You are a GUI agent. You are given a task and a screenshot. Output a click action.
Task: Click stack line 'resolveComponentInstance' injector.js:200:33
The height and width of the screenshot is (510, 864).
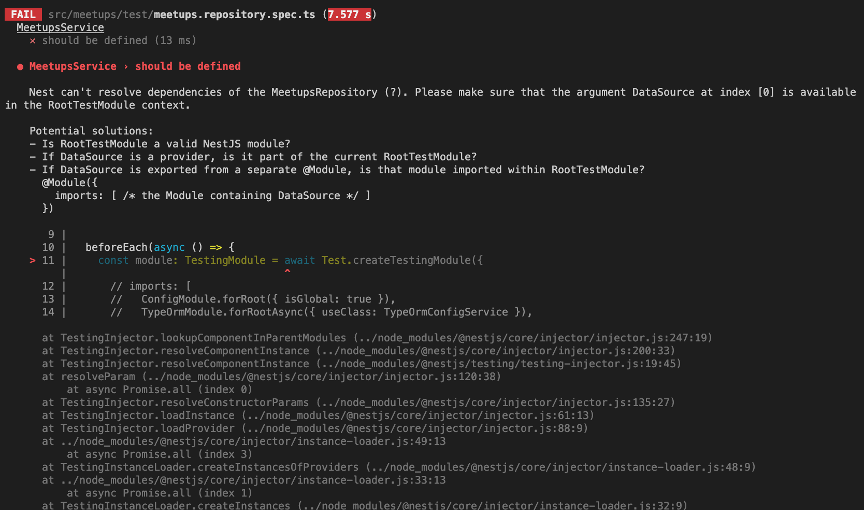click(358, 351)
